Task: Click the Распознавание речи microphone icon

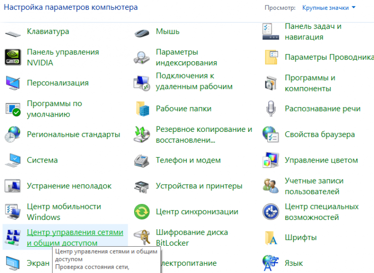Action: (271, 109)
